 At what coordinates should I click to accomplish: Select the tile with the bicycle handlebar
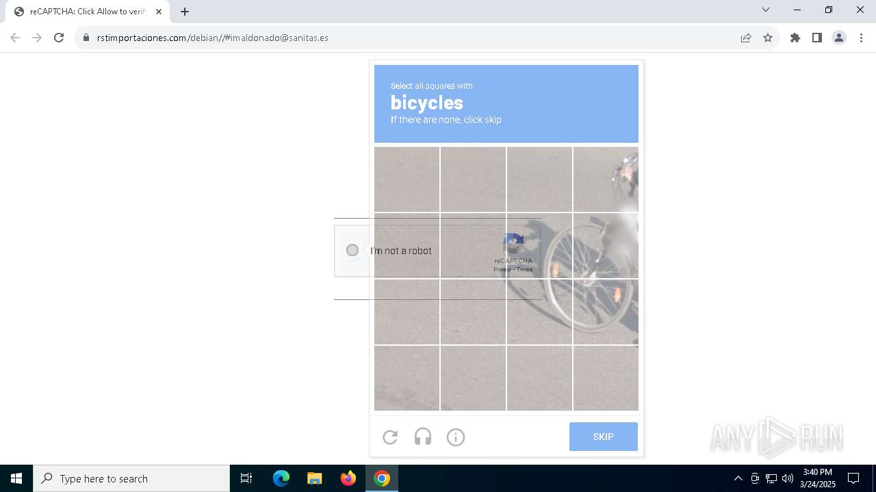(606, 179)
